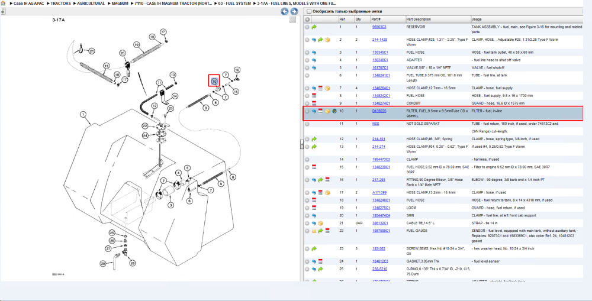Viewport: 592px width, 301px height.
Task: Click box icon in CABLE TIE row 21
Action: (320, 224)
